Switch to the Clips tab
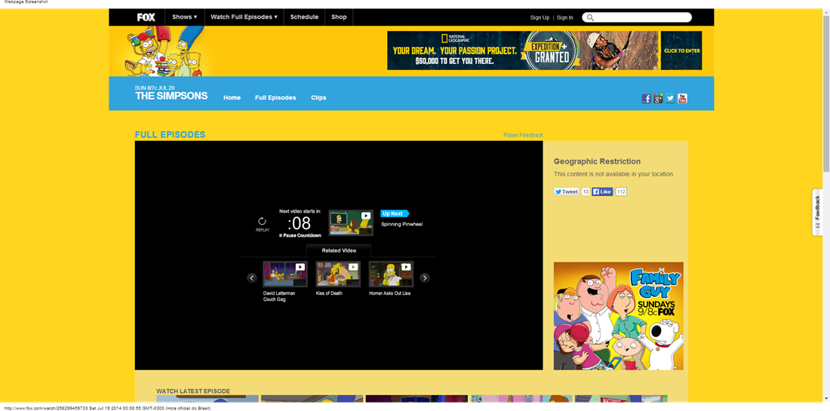 318,98
